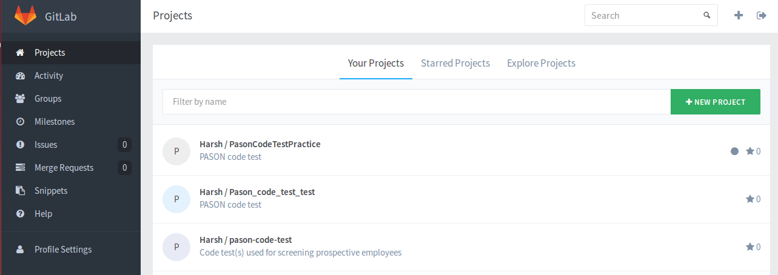Open Groups from the sidebar
778x275 pixels.
48,99
